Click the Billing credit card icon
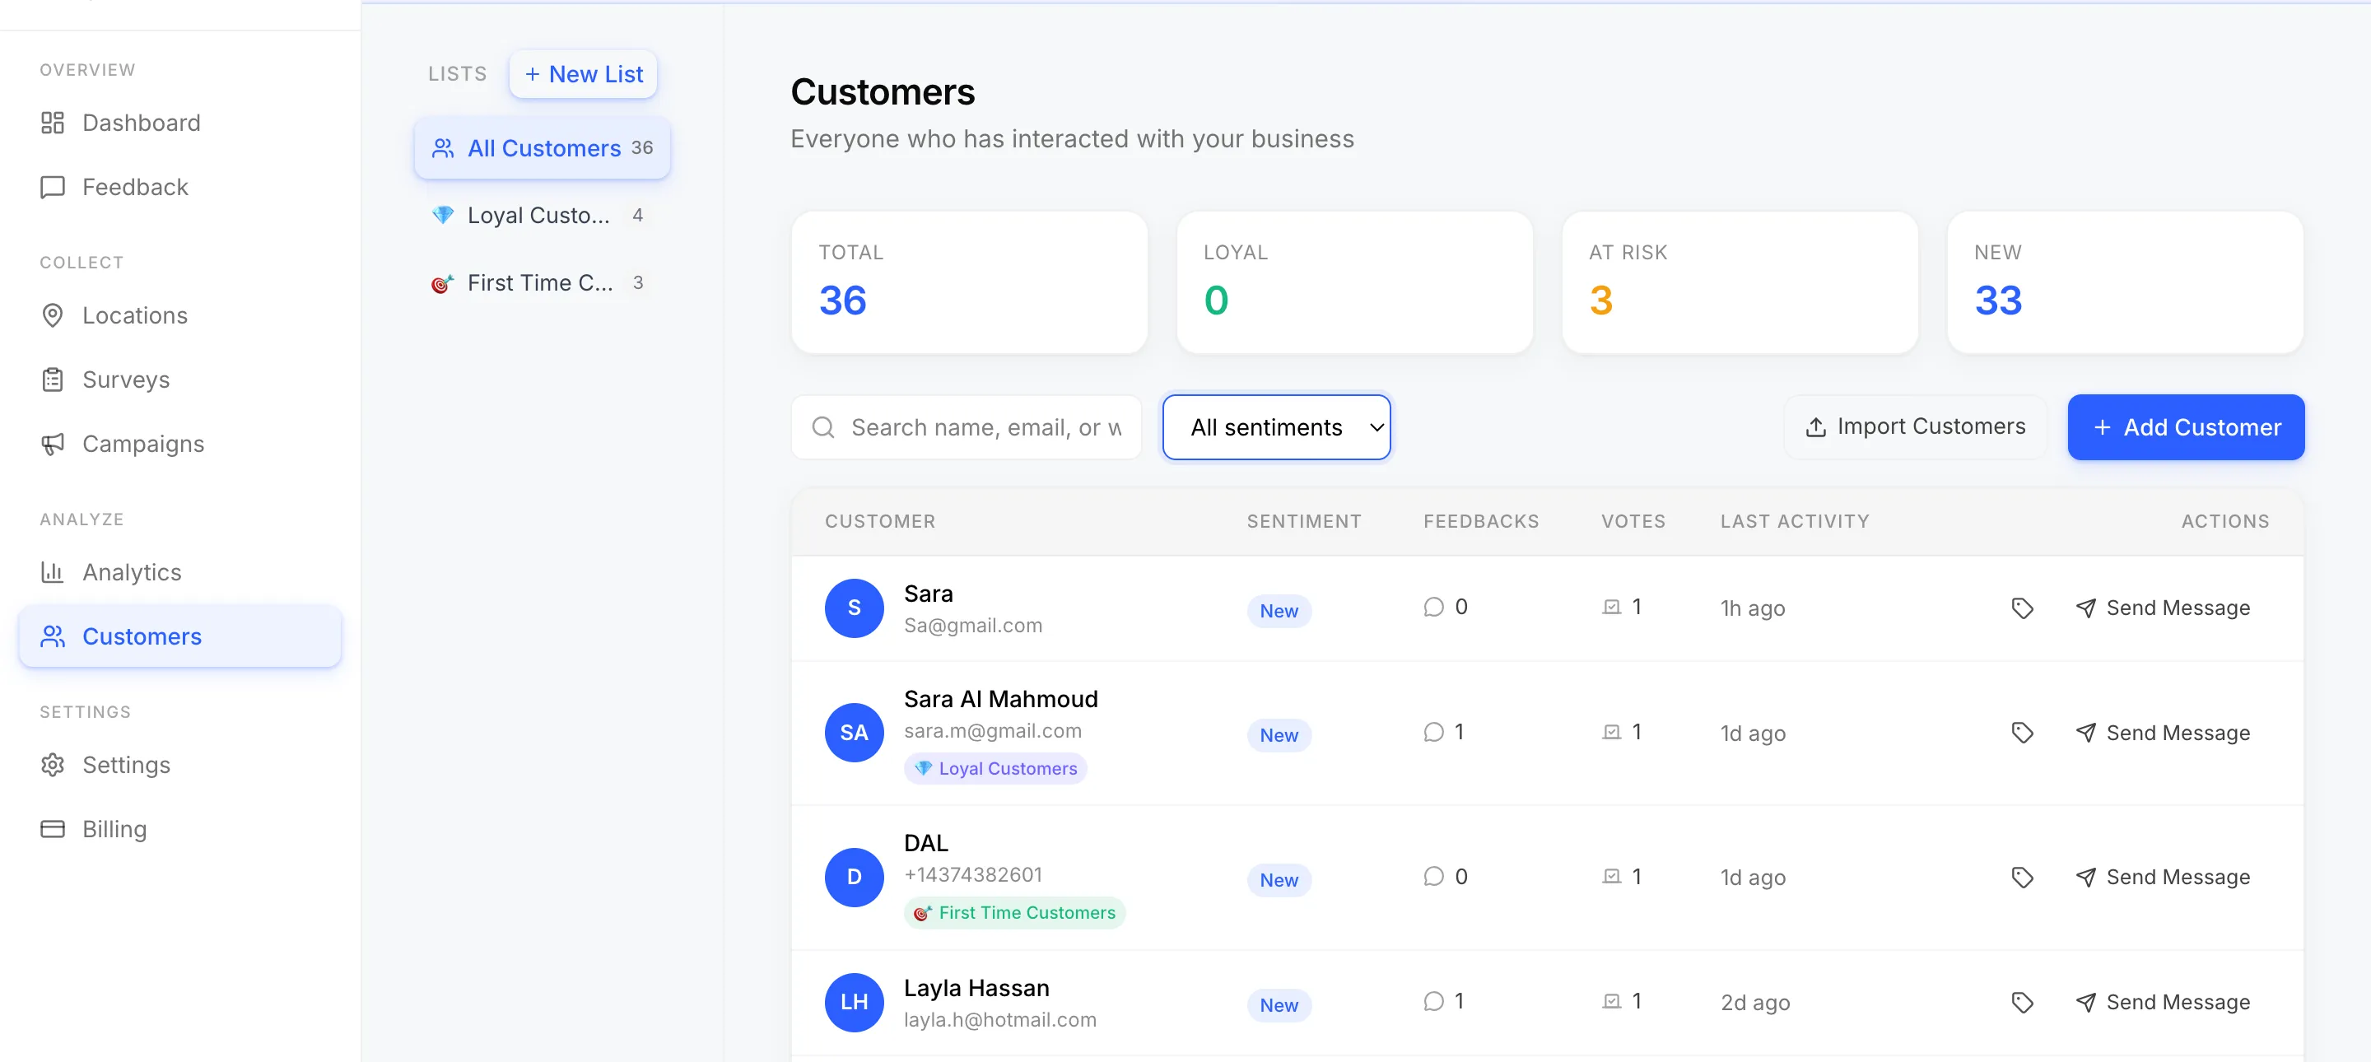This screenshot has height=1062, width=2371. (x=53, y=830)
